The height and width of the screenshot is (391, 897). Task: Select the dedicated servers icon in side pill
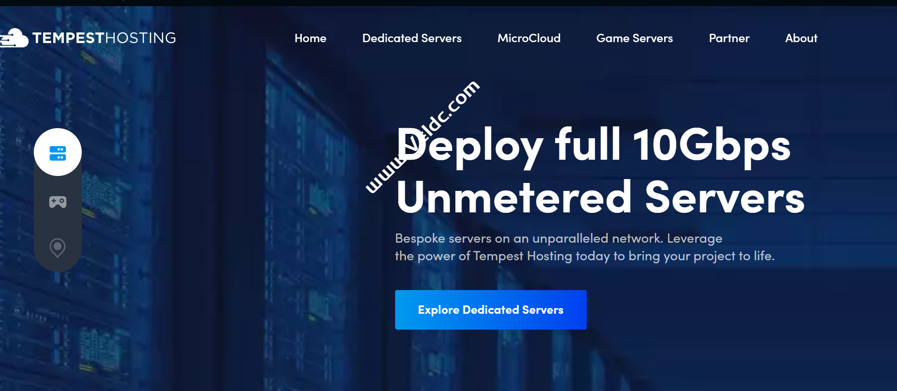tap(58, 153)
